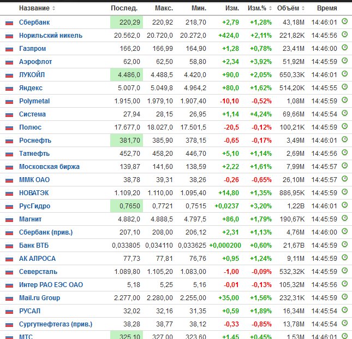This screenshot has width=352, height=339.
Task: Click highlighted last price 4.486,0 for ЛУКОЙЛ
Action: (x=127, y=75)
